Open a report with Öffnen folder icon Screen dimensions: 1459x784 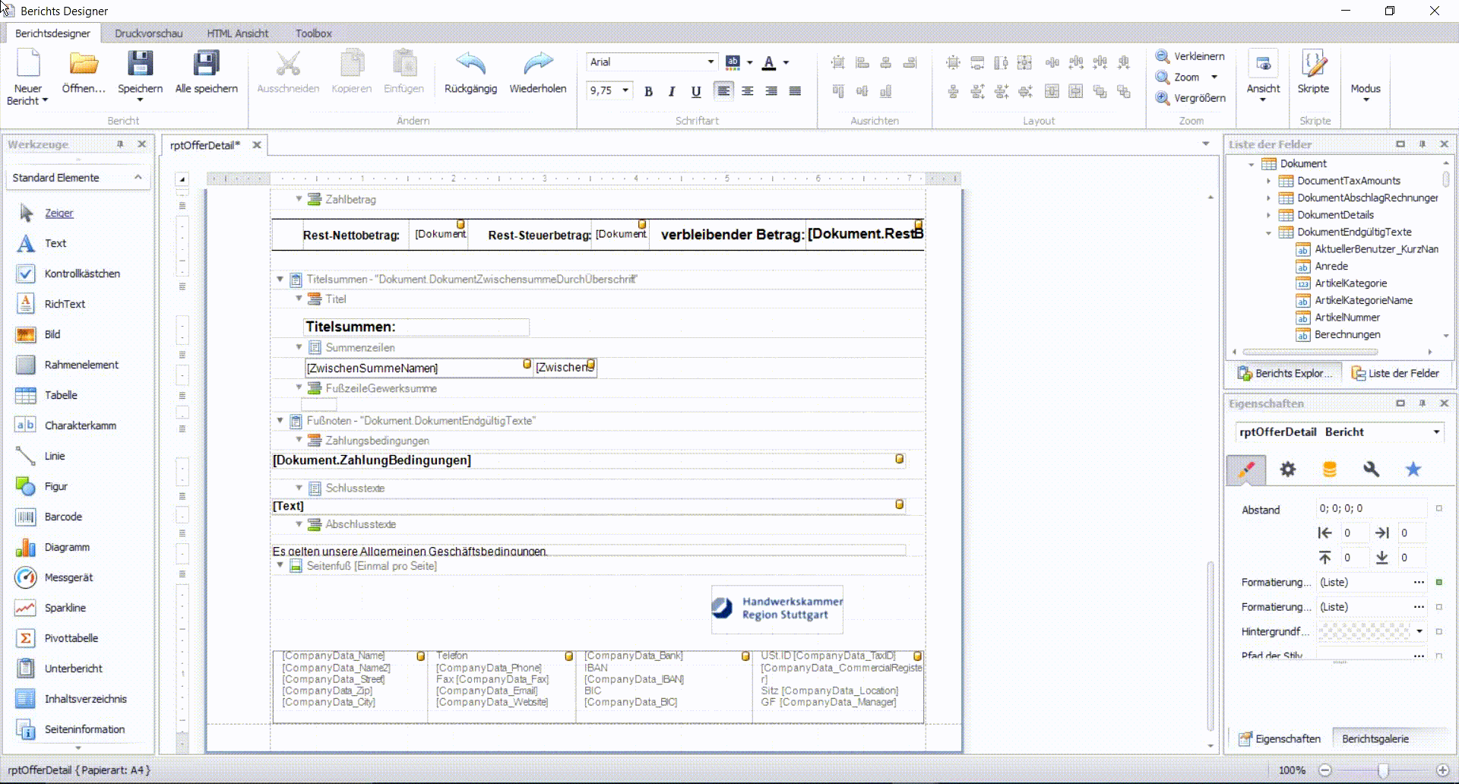coord(84,65)
